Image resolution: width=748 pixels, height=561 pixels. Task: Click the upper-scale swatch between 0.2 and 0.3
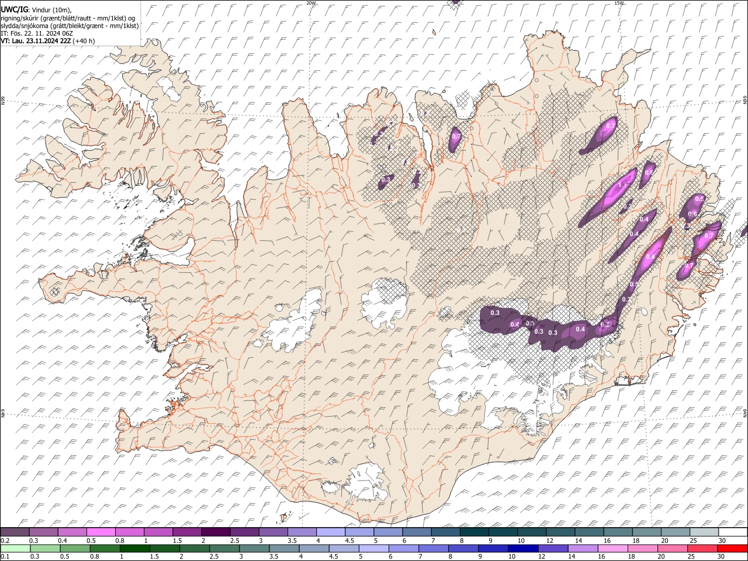point(15,532)
